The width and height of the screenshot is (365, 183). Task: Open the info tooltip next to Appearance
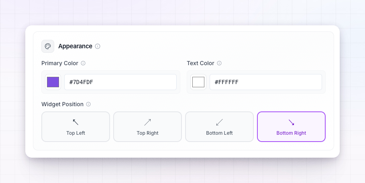(98, 46)
